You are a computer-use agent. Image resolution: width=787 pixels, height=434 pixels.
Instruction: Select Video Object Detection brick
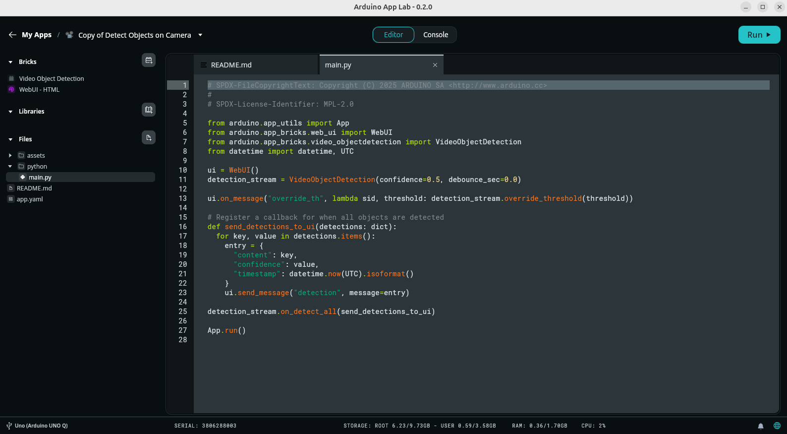coord(52,78)
